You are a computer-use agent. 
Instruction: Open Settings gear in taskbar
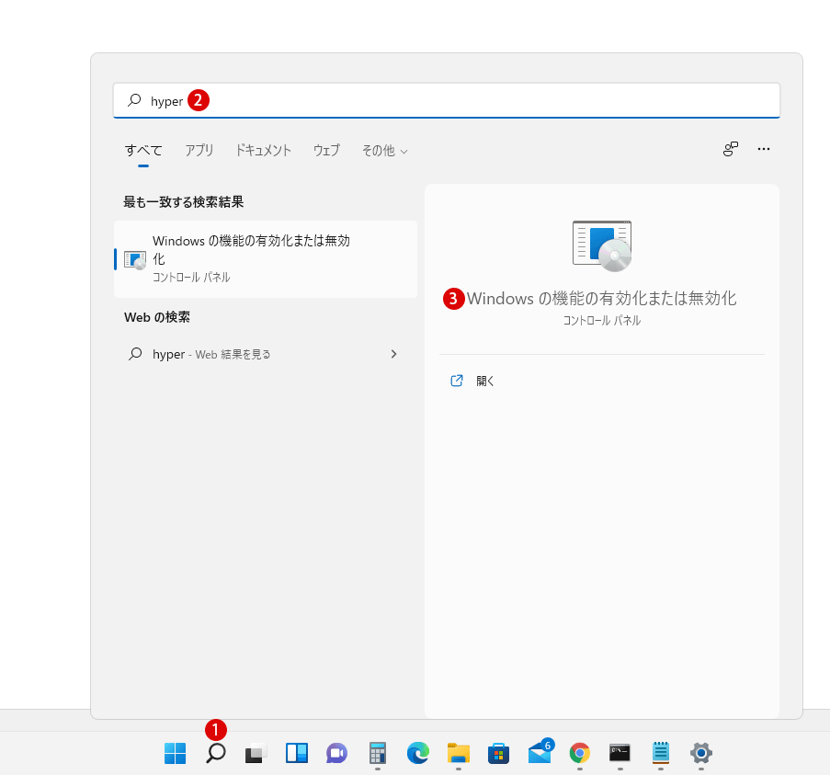click(700, 753)
